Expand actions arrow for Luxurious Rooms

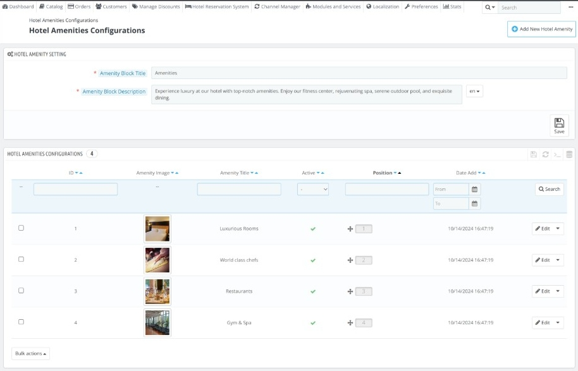(x=558, y=228)
